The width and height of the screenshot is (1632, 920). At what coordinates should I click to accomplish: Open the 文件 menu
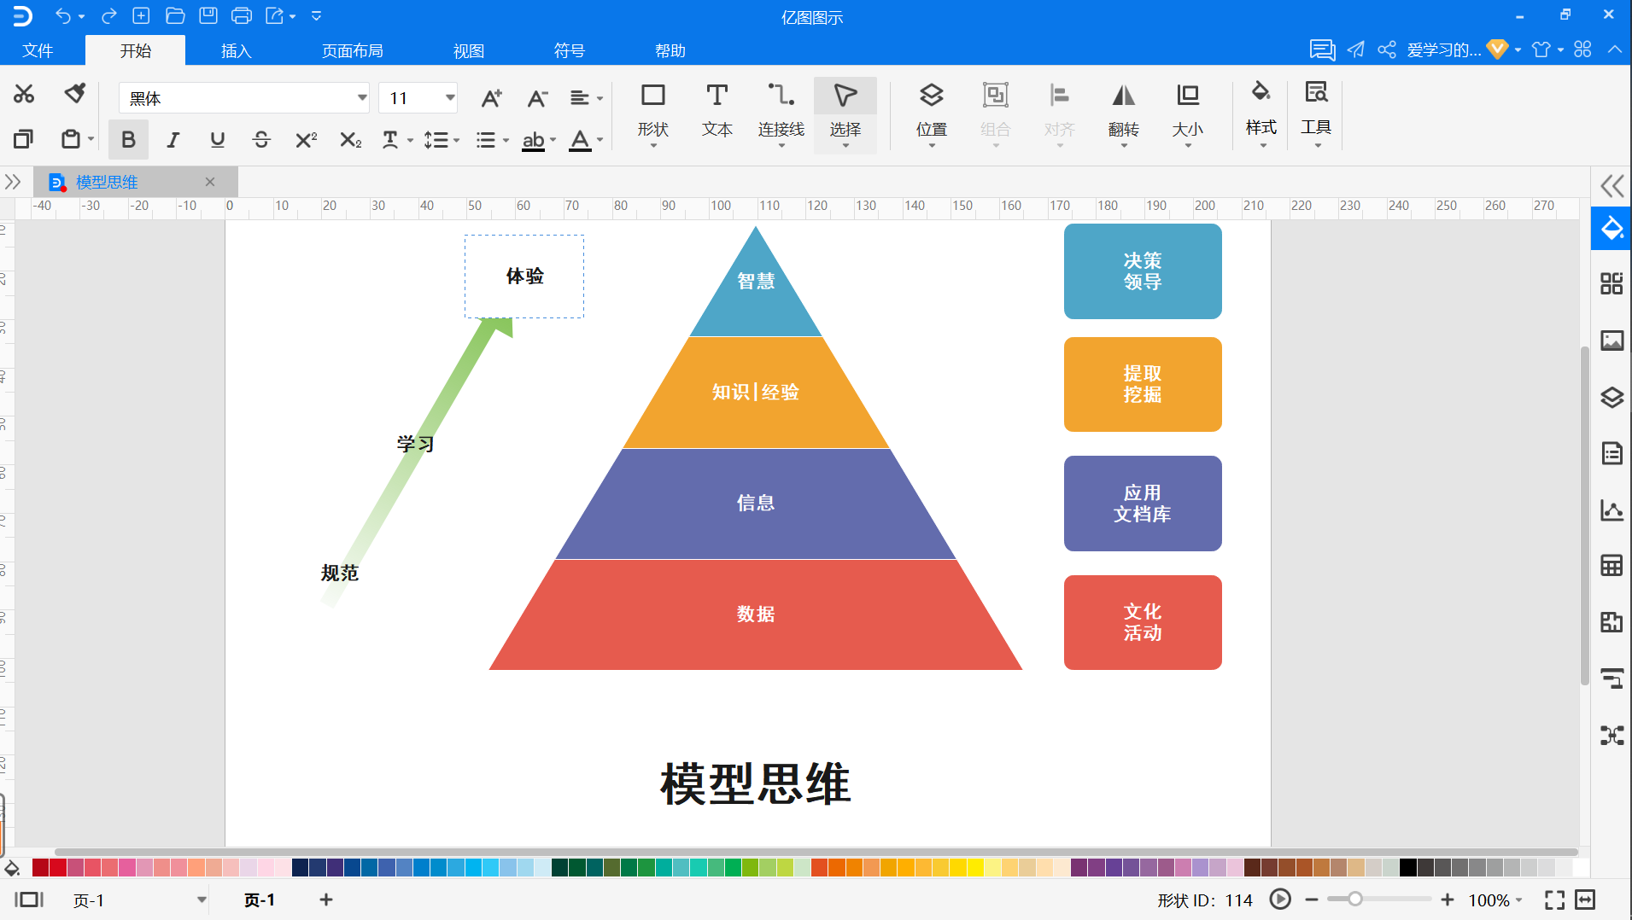click(38, 50)
